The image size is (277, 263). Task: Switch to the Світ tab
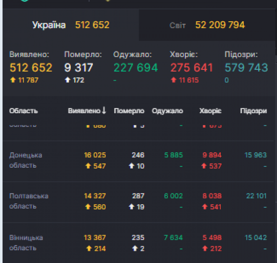[207, 25]
